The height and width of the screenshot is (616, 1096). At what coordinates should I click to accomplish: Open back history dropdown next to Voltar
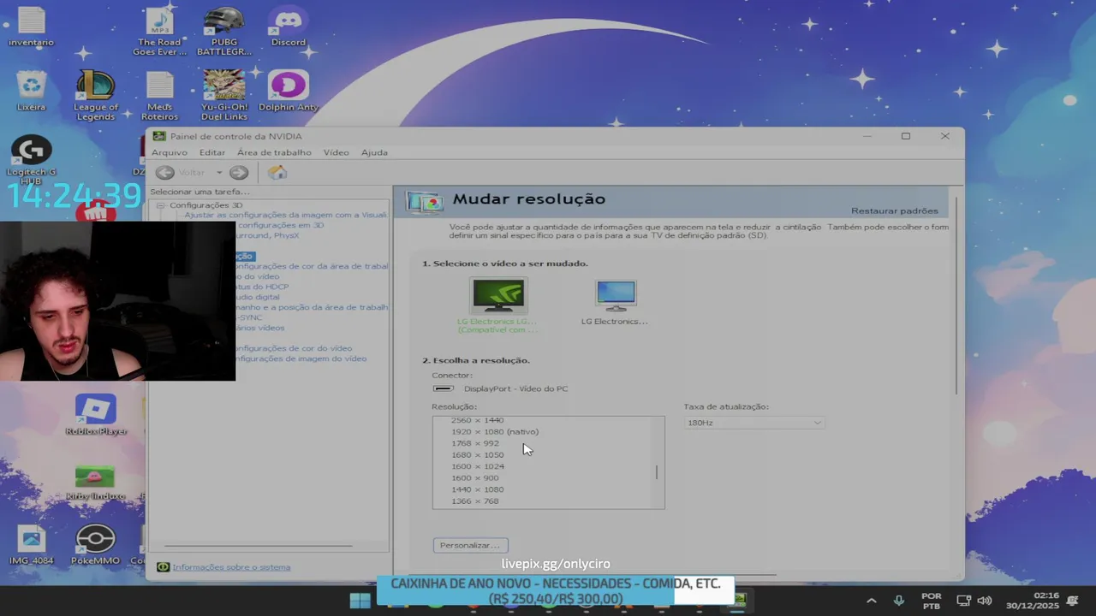[x=218, y=173]
